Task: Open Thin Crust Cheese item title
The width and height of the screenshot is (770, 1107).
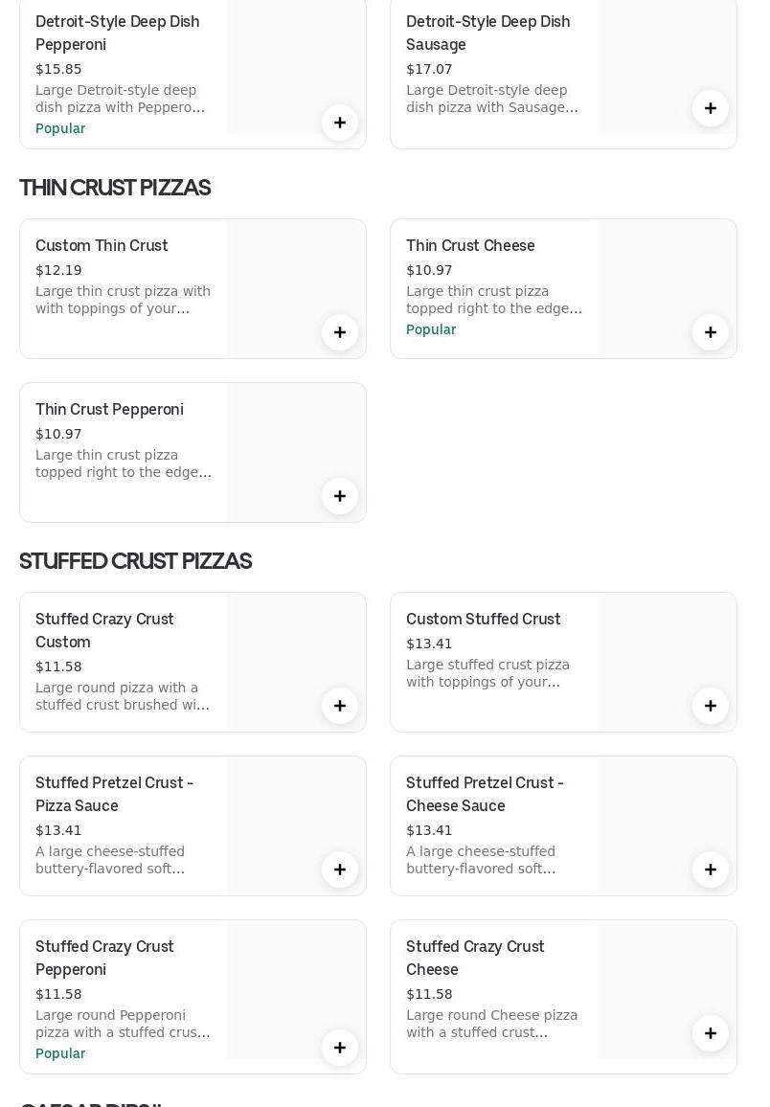Action: coord(470,245)
